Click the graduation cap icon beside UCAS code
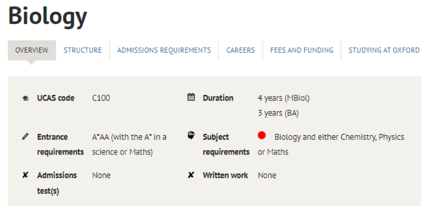The width and height of the screenshot is (433, 206). (x=25, y=98)
